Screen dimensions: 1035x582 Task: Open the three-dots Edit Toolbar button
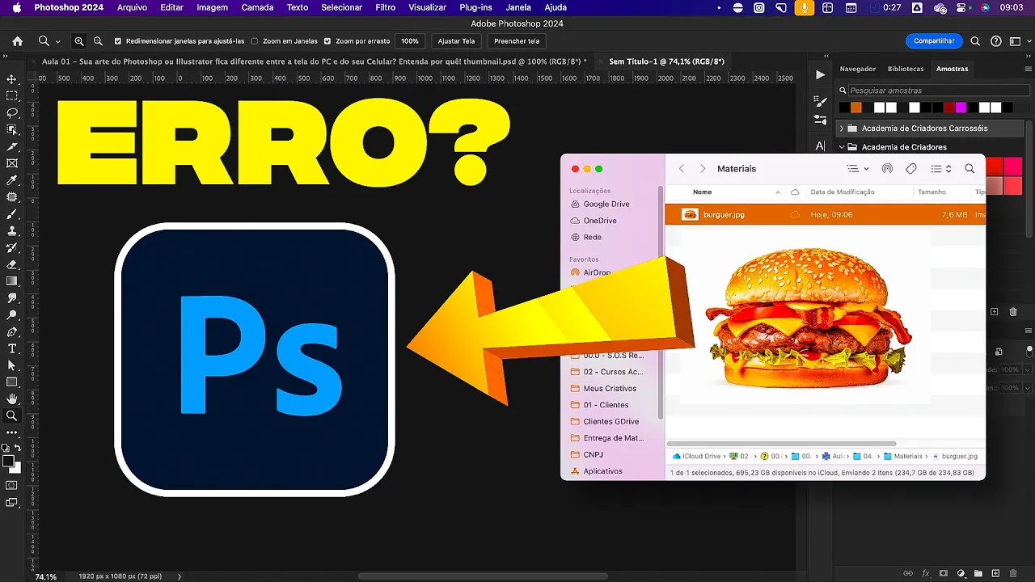(12, 432)
